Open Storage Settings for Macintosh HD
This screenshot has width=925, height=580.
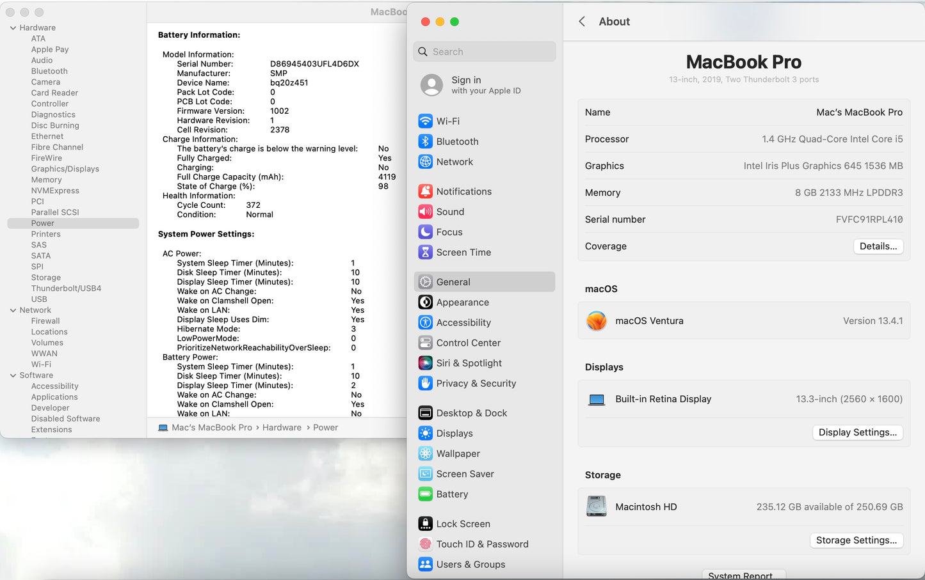pyautogui.click(x=857, y=540)
